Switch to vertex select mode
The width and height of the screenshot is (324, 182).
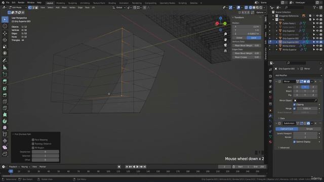point(30,8)
